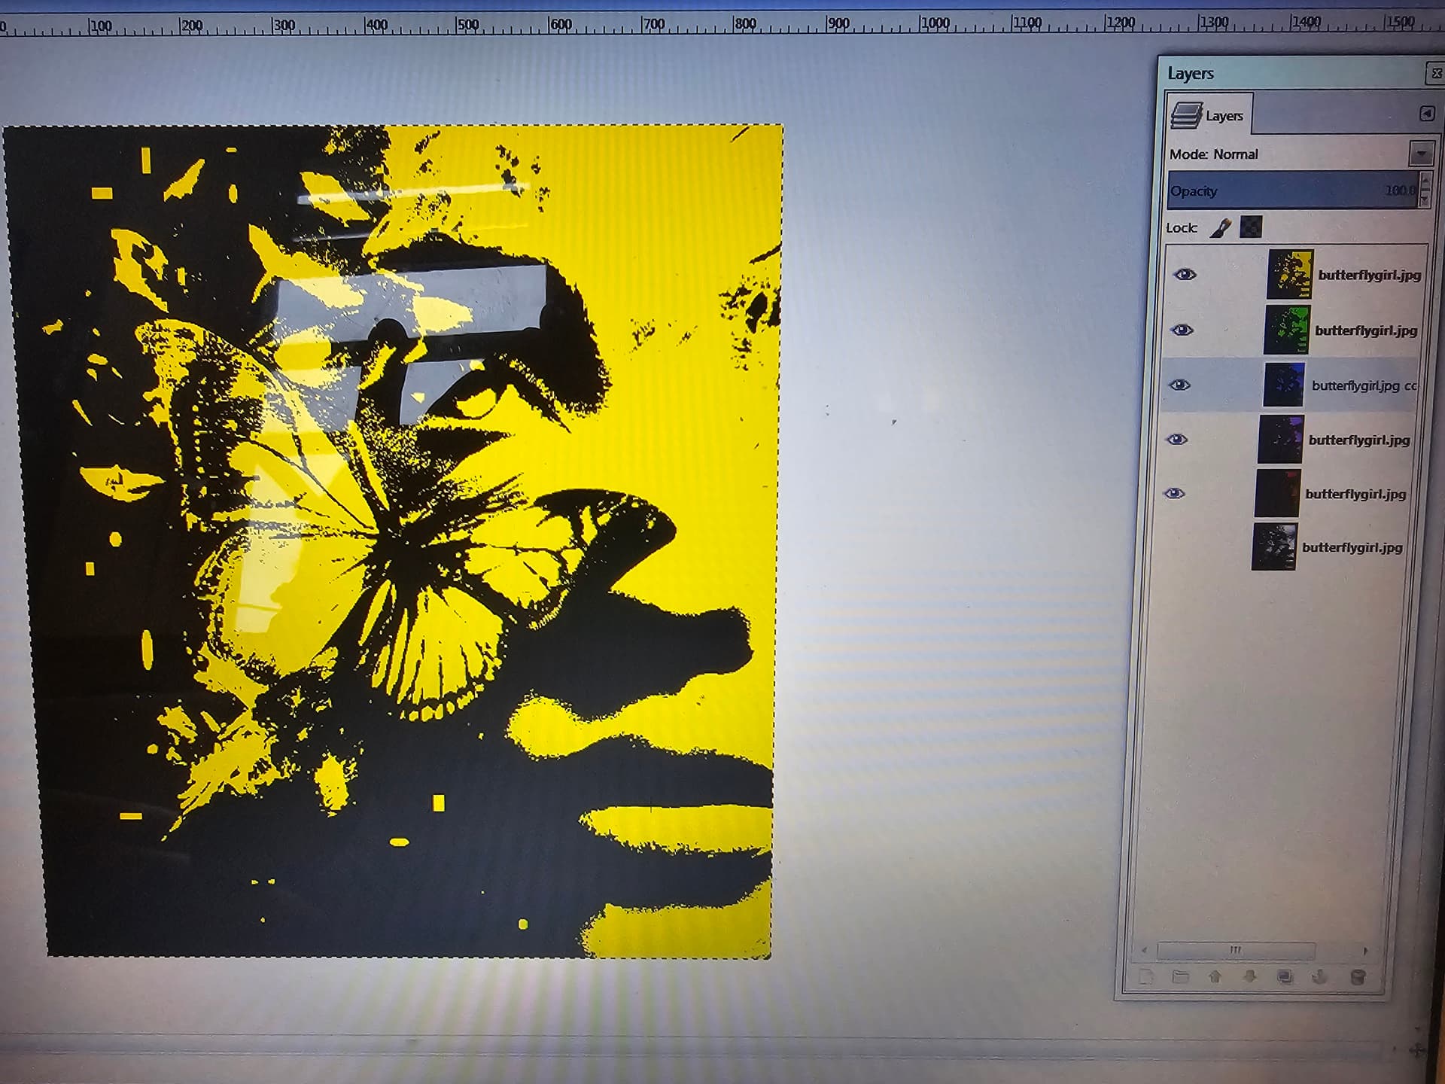Raise the selected layer one step
1445x1084 pixels.
pos(1215,977)
